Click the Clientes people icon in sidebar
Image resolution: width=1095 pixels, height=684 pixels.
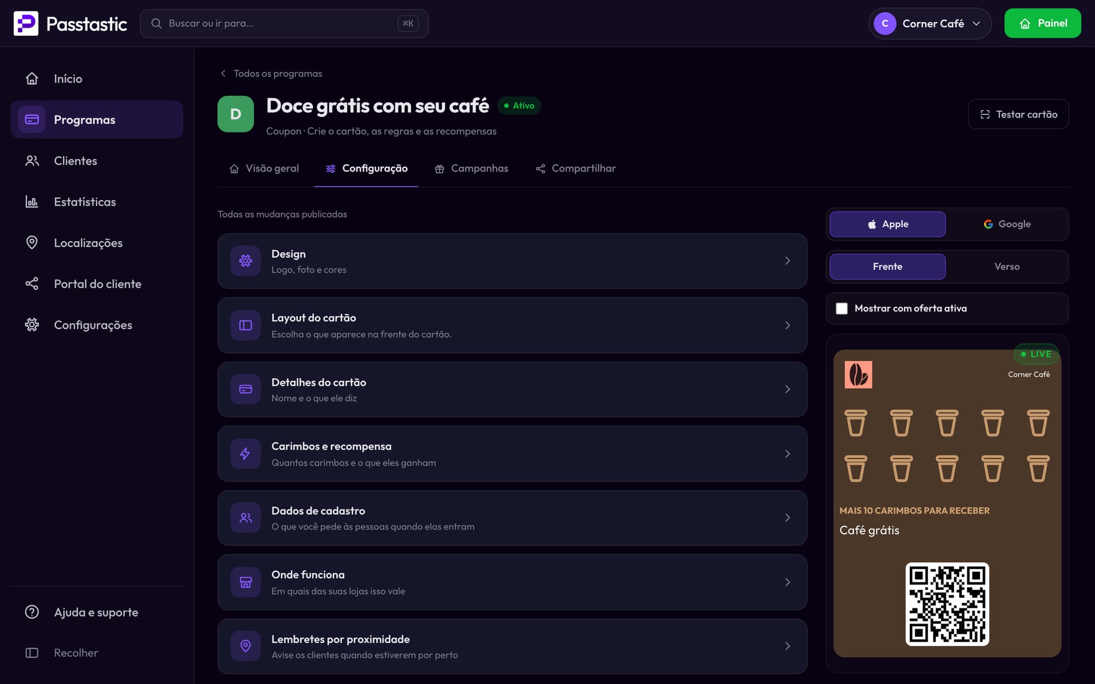pos(32,160)
